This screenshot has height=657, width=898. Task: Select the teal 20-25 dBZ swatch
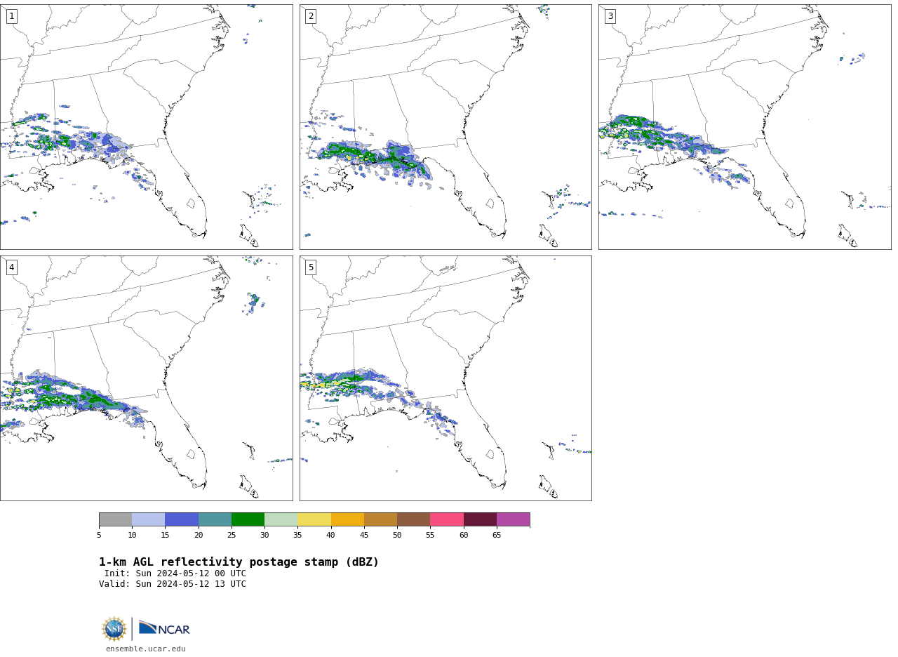[215, 519]
